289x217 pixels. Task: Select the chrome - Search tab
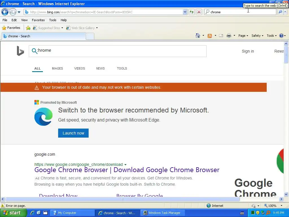44,36
